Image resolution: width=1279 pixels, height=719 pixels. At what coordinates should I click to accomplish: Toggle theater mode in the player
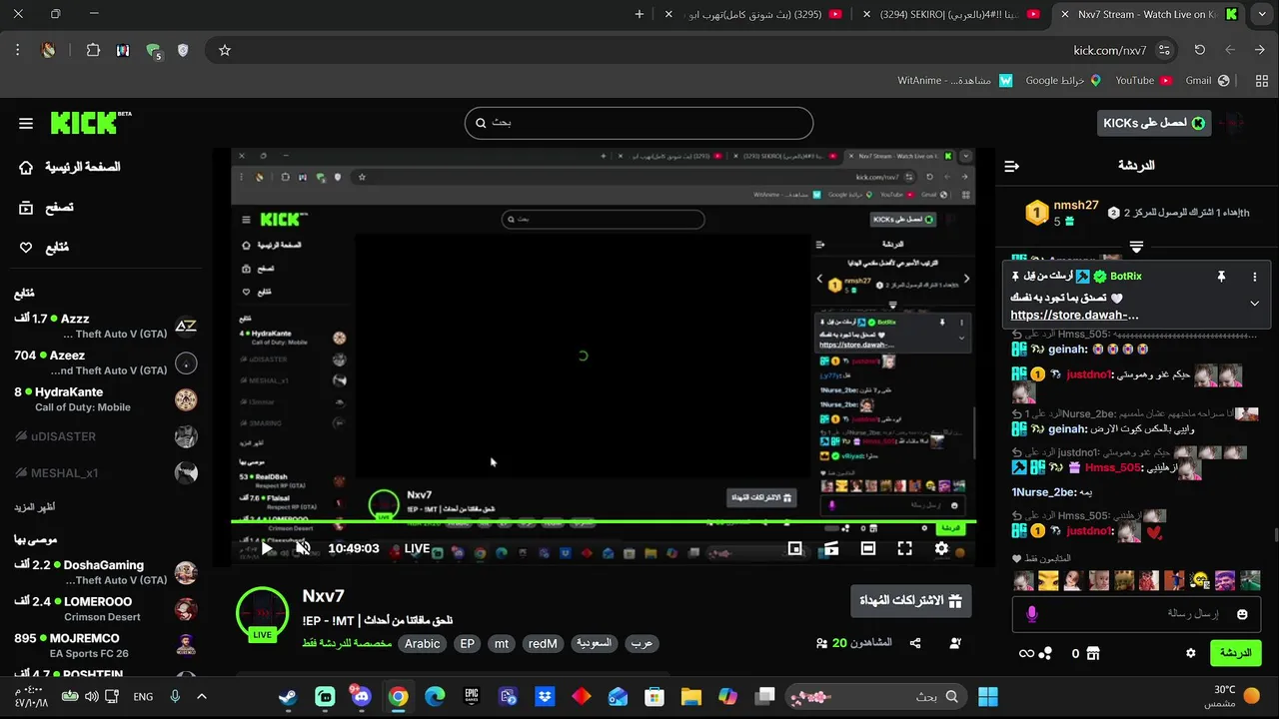point(868,548)
